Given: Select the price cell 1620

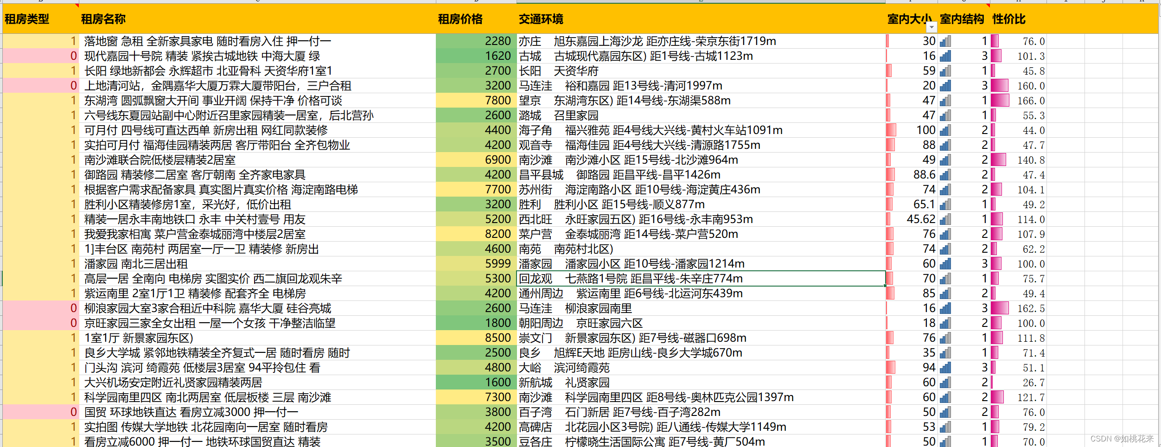Looking at the screenshot, I should point(476,56).
